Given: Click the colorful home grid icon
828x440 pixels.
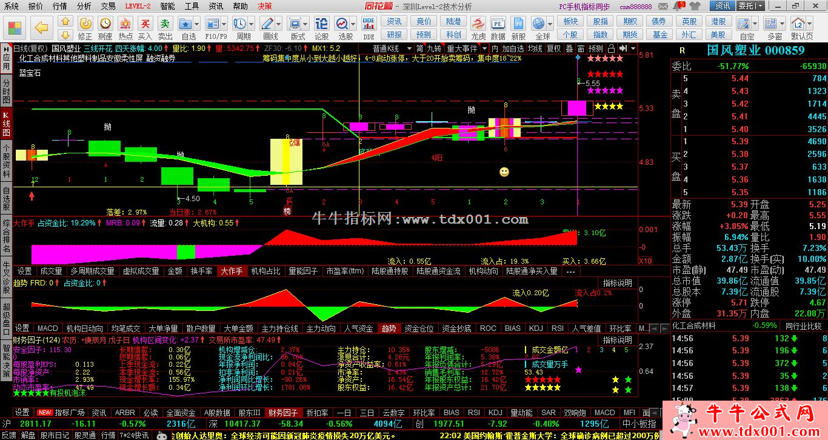Looking at the screenshot, I should 15,27.
